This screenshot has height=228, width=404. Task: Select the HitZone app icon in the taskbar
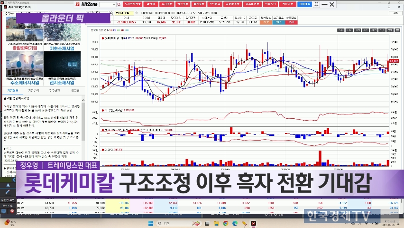253,223
